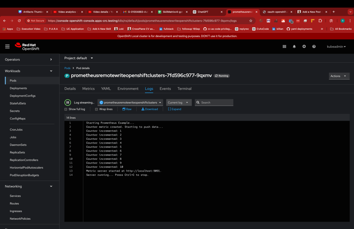Open tab search dropdown arrow
The image size is (354, 229).
point(350,12)
